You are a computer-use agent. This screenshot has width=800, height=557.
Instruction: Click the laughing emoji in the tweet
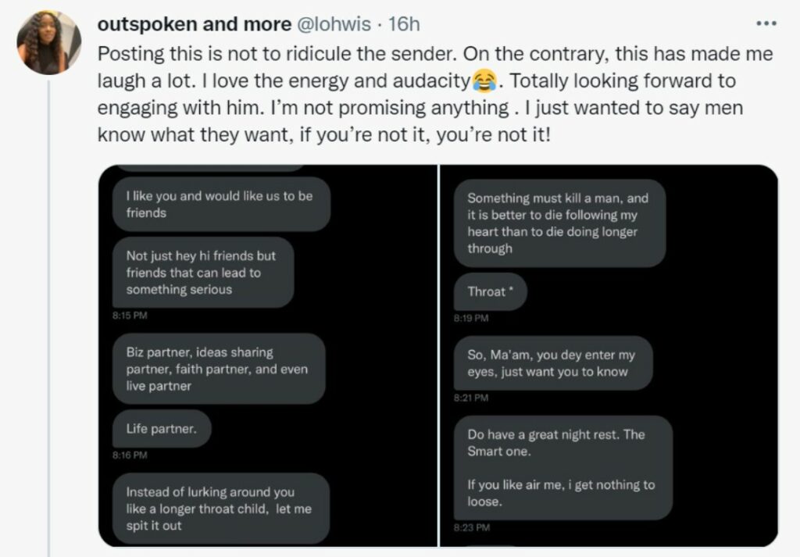[x=485, y=80]
